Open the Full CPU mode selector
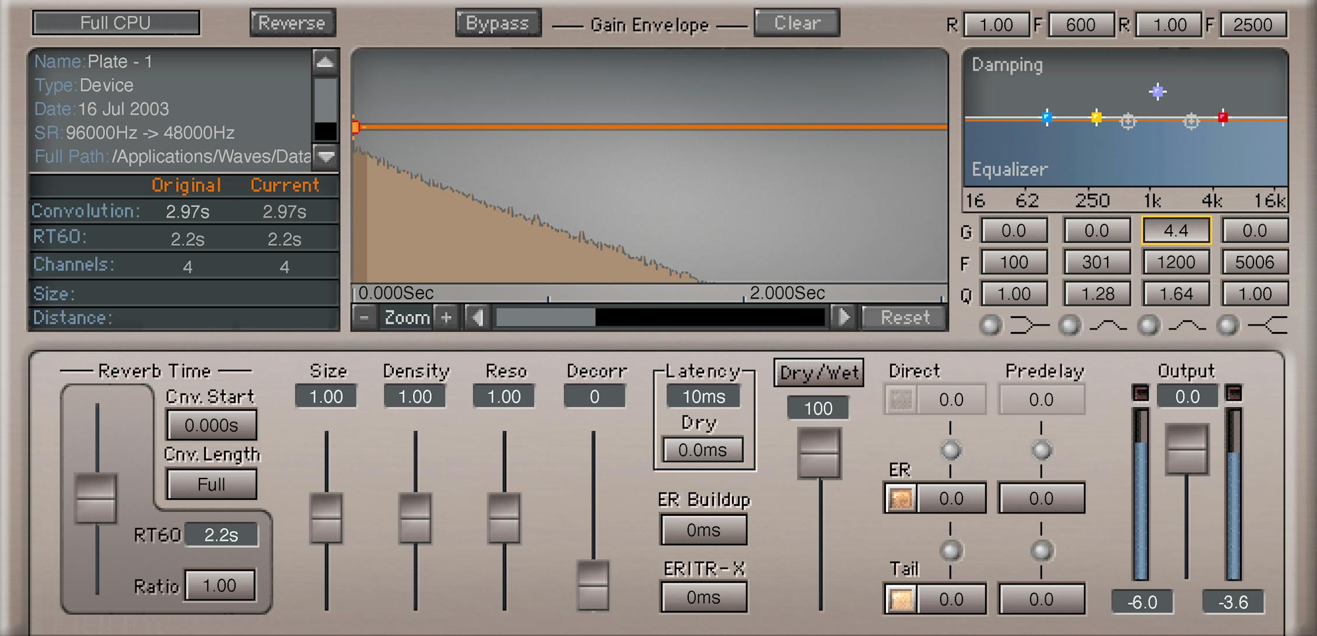Screen dimensions: 1317x636 click(115, 22)
